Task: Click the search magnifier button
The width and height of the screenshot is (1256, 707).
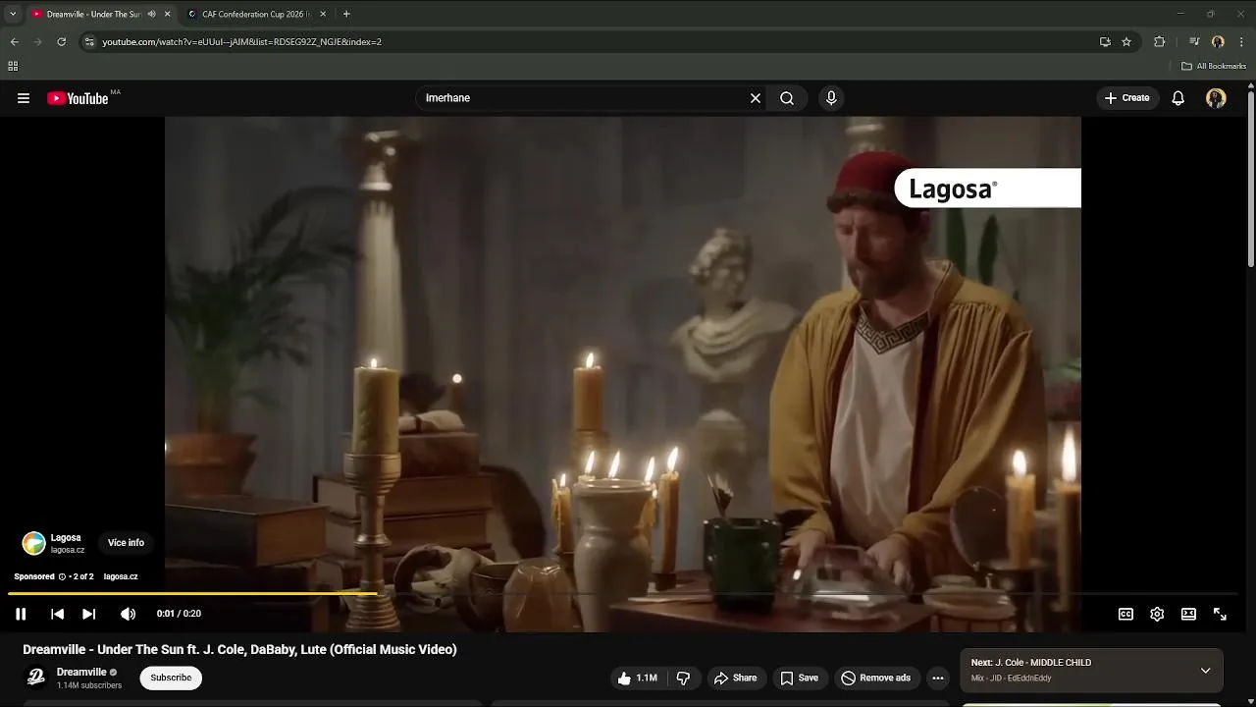Action: pyautogui.click(x=787, y=98)
